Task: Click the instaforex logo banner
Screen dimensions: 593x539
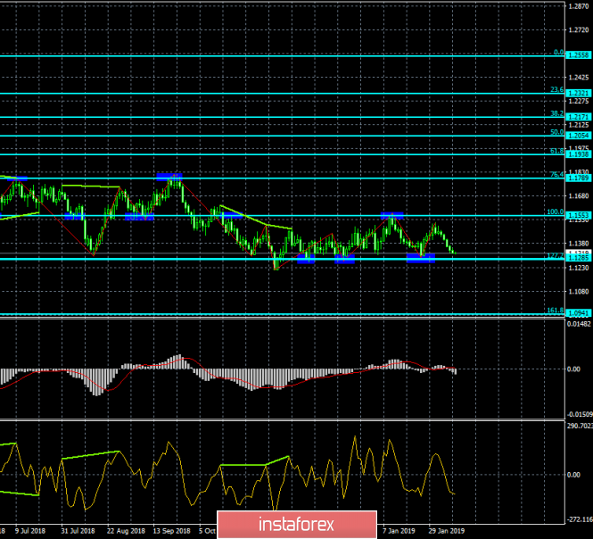Action: (297, 525)
